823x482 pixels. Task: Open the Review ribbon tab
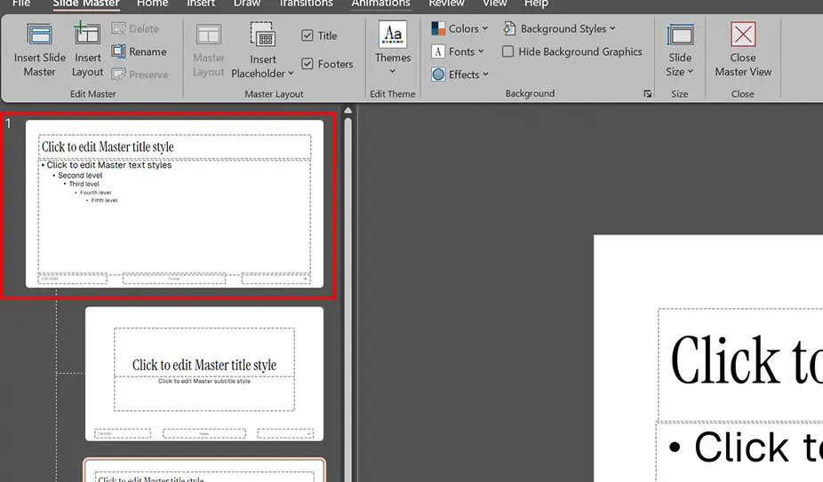(446, 4)
